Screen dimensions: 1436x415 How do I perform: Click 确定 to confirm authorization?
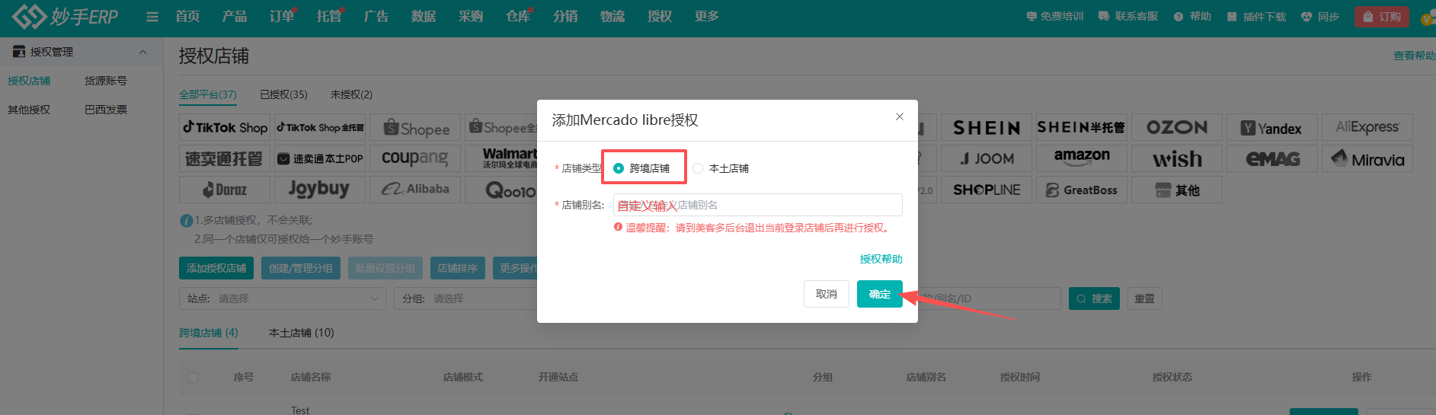[880, 294]
